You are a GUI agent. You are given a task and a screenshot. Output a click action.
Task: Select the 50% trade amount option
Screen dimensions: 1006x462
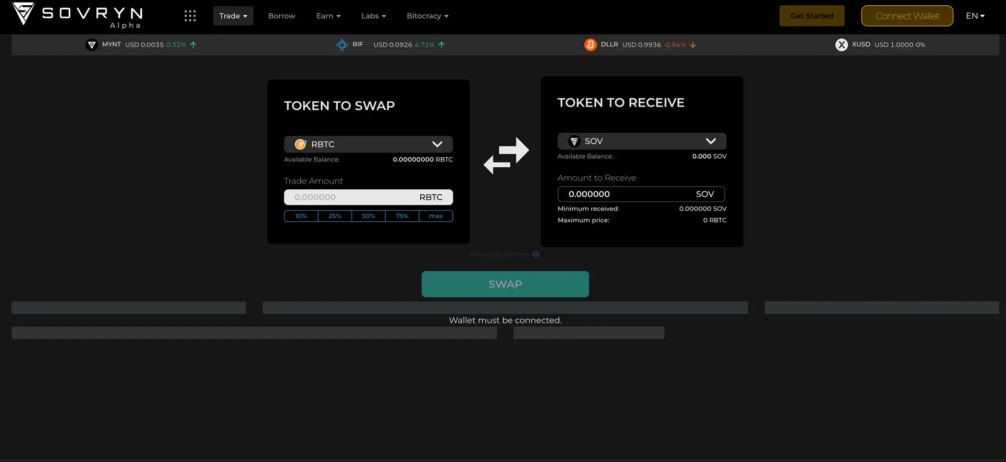click(368, 216)
